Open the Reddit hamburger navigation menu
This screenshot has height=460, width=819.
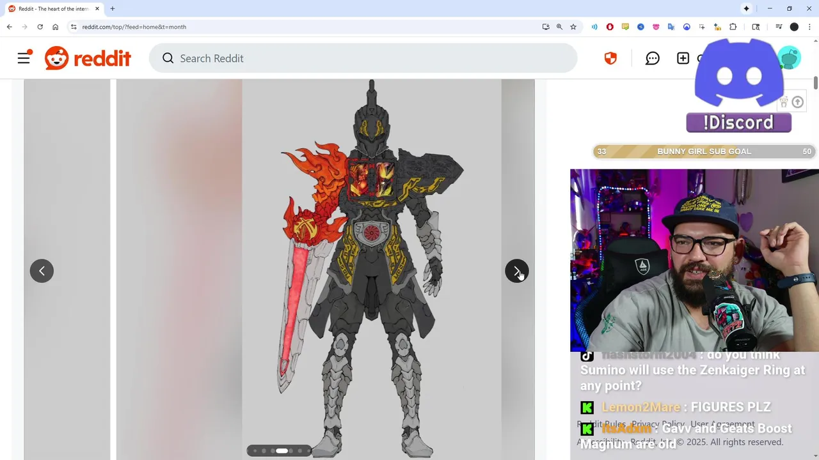coord(24,58)
